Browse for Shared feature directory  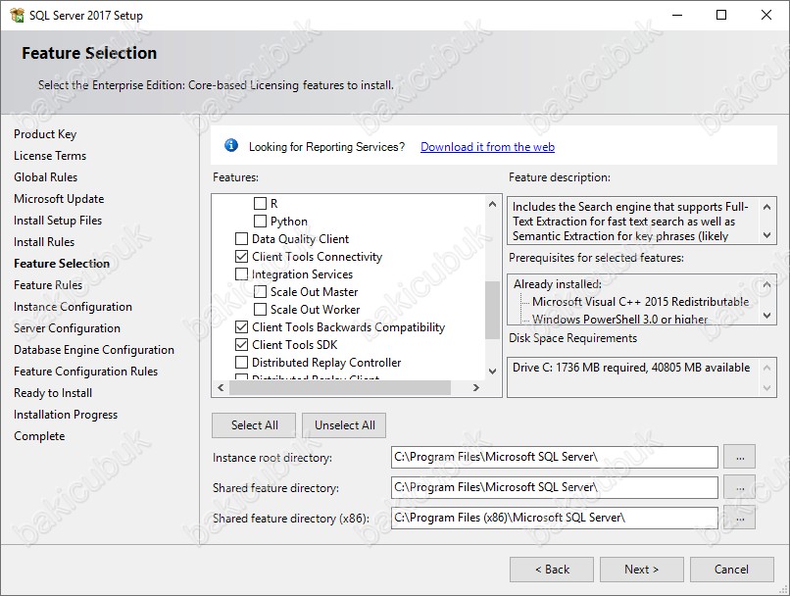click(x=740, y=487)
